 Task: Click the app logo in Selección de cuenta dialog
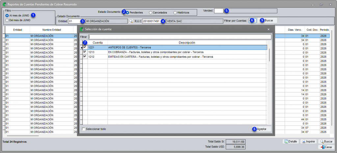(x=82, y=29)
